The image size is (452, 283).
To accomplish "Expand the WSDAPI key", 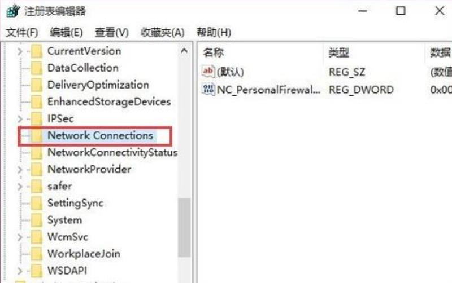I will click(20, 271).
